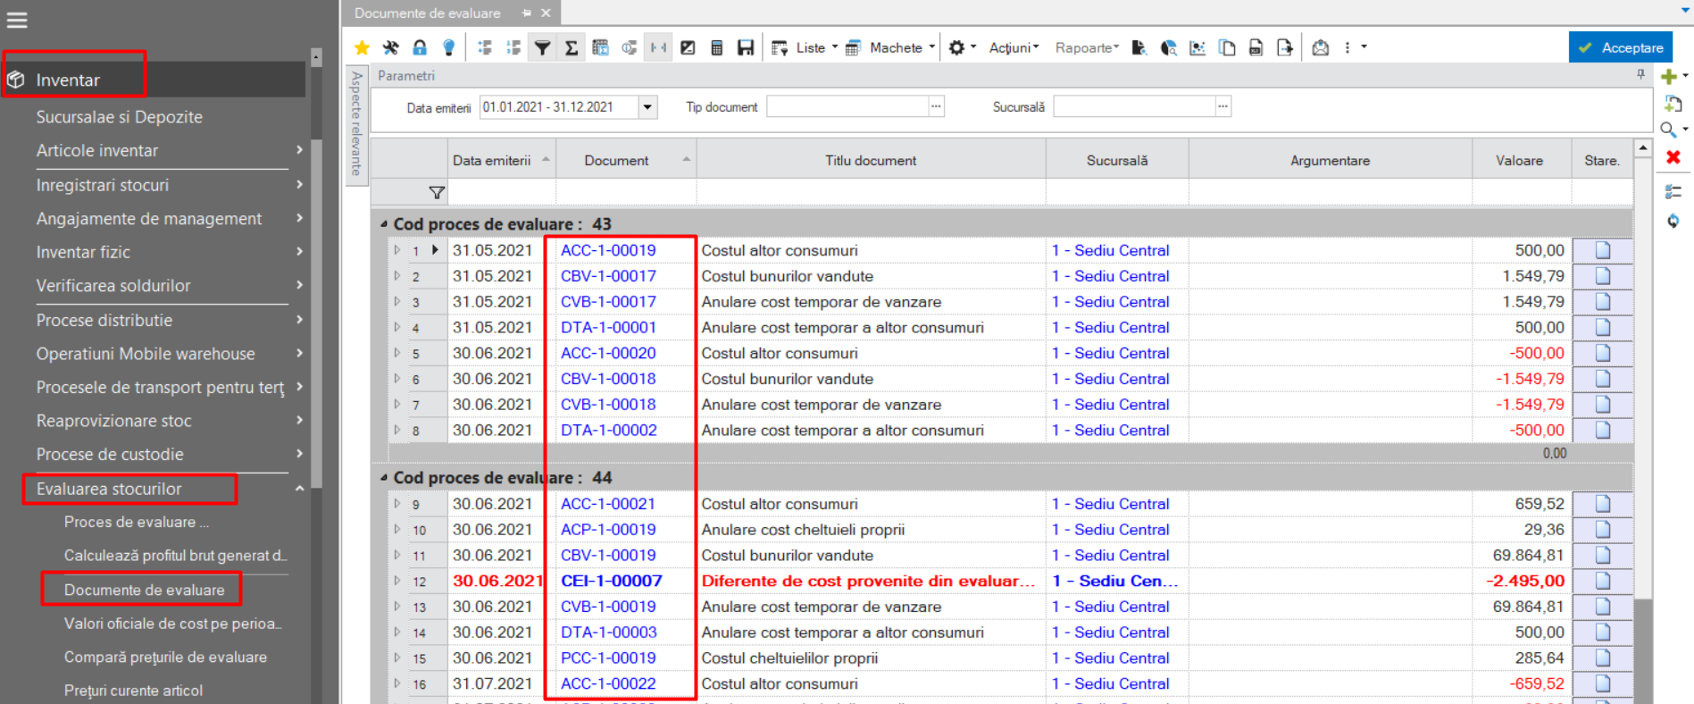This screenshot has width=1694, height=704.
Task: Toggle the sigma totals button
Action: click(572, 47)
